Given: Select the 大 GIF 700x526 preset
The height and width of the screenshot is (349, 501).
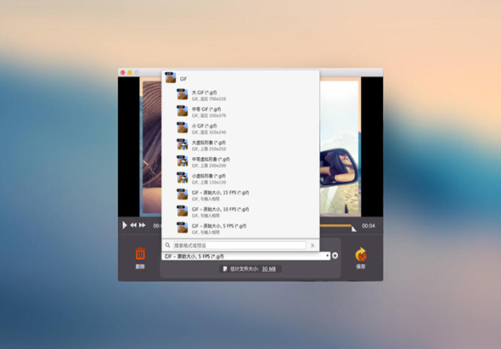Looking at the screenshot, I should pos(240,95).
